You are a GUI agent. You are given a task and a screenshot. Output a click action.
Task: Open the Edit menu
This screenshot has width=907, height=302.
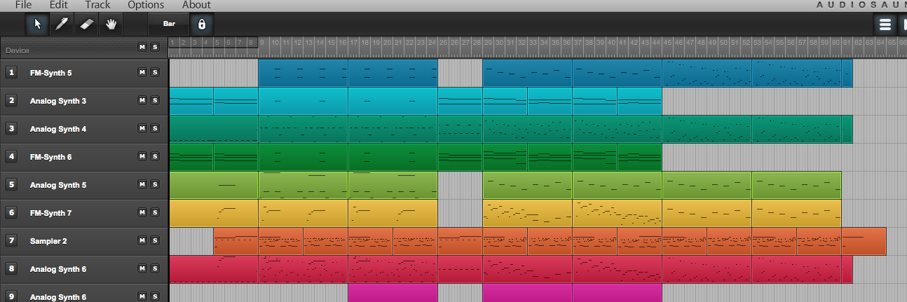point(58,5)
